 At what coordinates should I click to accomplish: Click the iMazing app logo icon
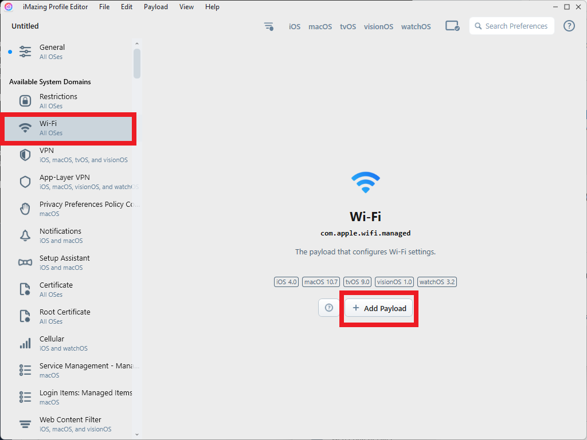tap(8, 7)
